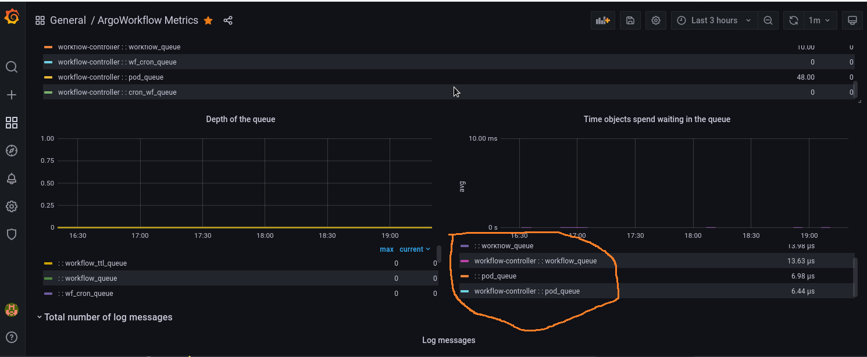Open the Dashboards grid icon in sidebar
This screenshot has width=867, height=357.
[12, 123]
